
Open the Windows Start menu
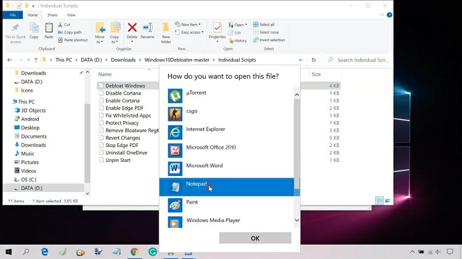pos(9,252)
